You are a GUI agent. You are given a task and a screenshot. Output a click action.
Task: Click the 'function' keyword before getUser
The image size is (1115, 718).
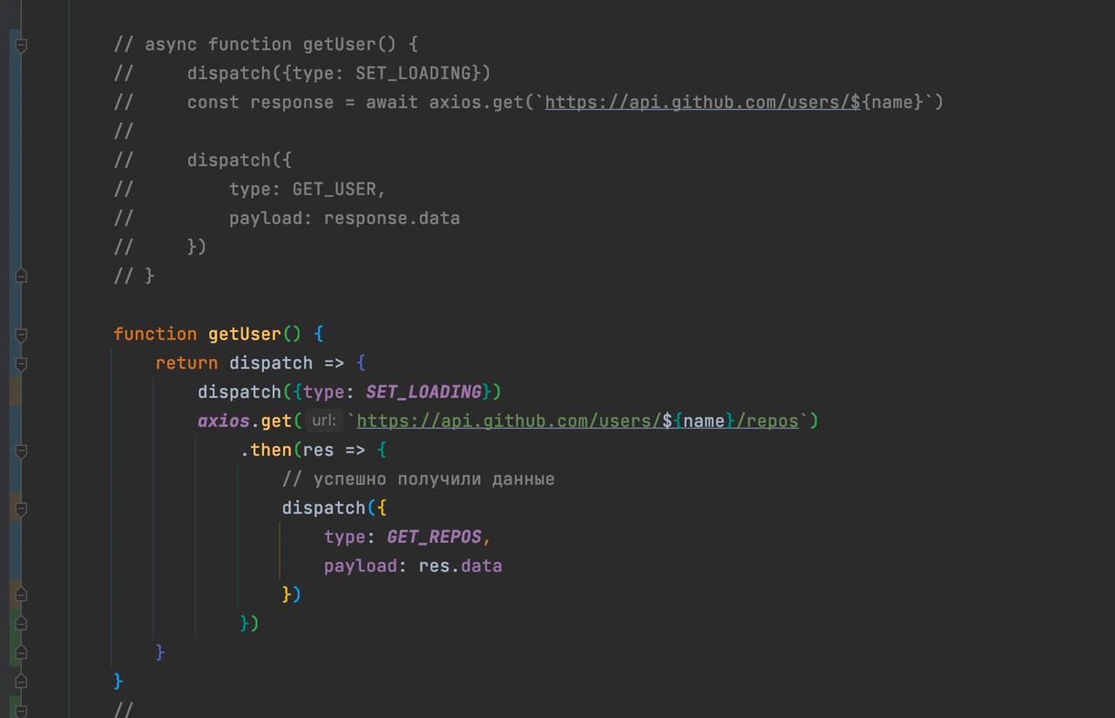[155, 335]
